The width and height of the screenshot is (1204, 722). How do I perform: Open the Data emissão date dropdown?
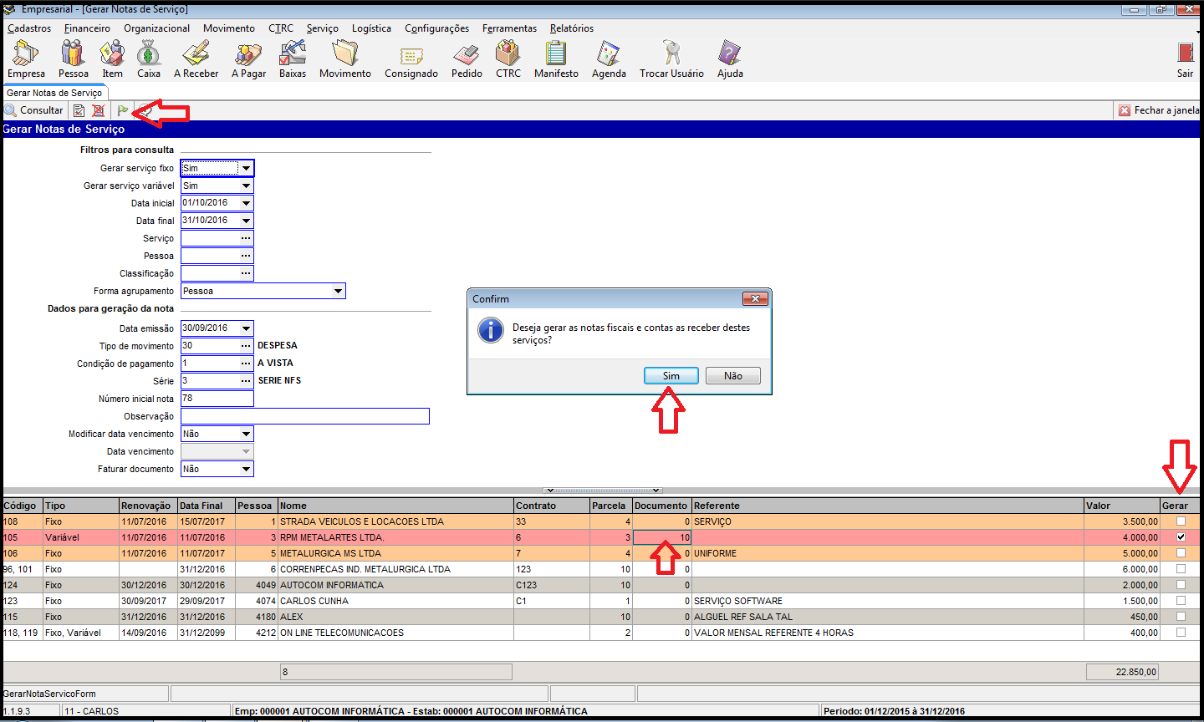pyautogui.click(x=246, y=328)
